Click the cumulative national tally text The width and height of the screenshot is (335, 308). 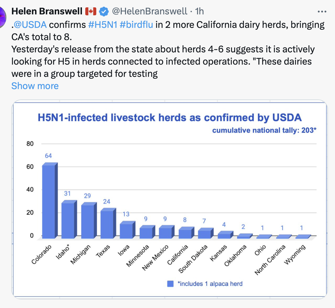click(x=264, y=130)
